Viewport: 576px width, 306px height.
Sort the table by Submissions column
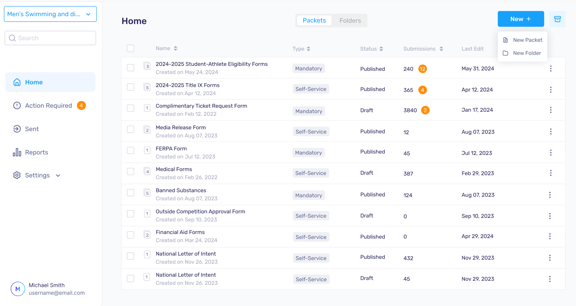441,49
